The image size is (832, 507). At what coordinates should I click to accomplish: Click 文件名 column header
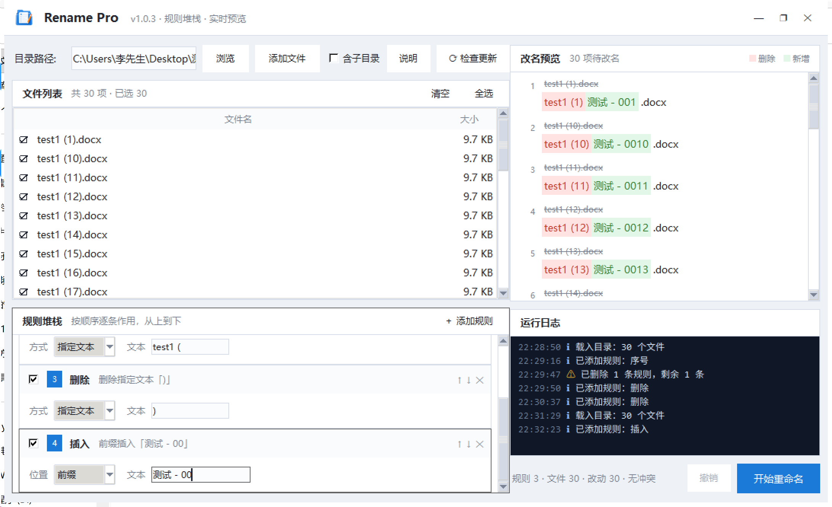pyautogui.click(x=238, y=120)
